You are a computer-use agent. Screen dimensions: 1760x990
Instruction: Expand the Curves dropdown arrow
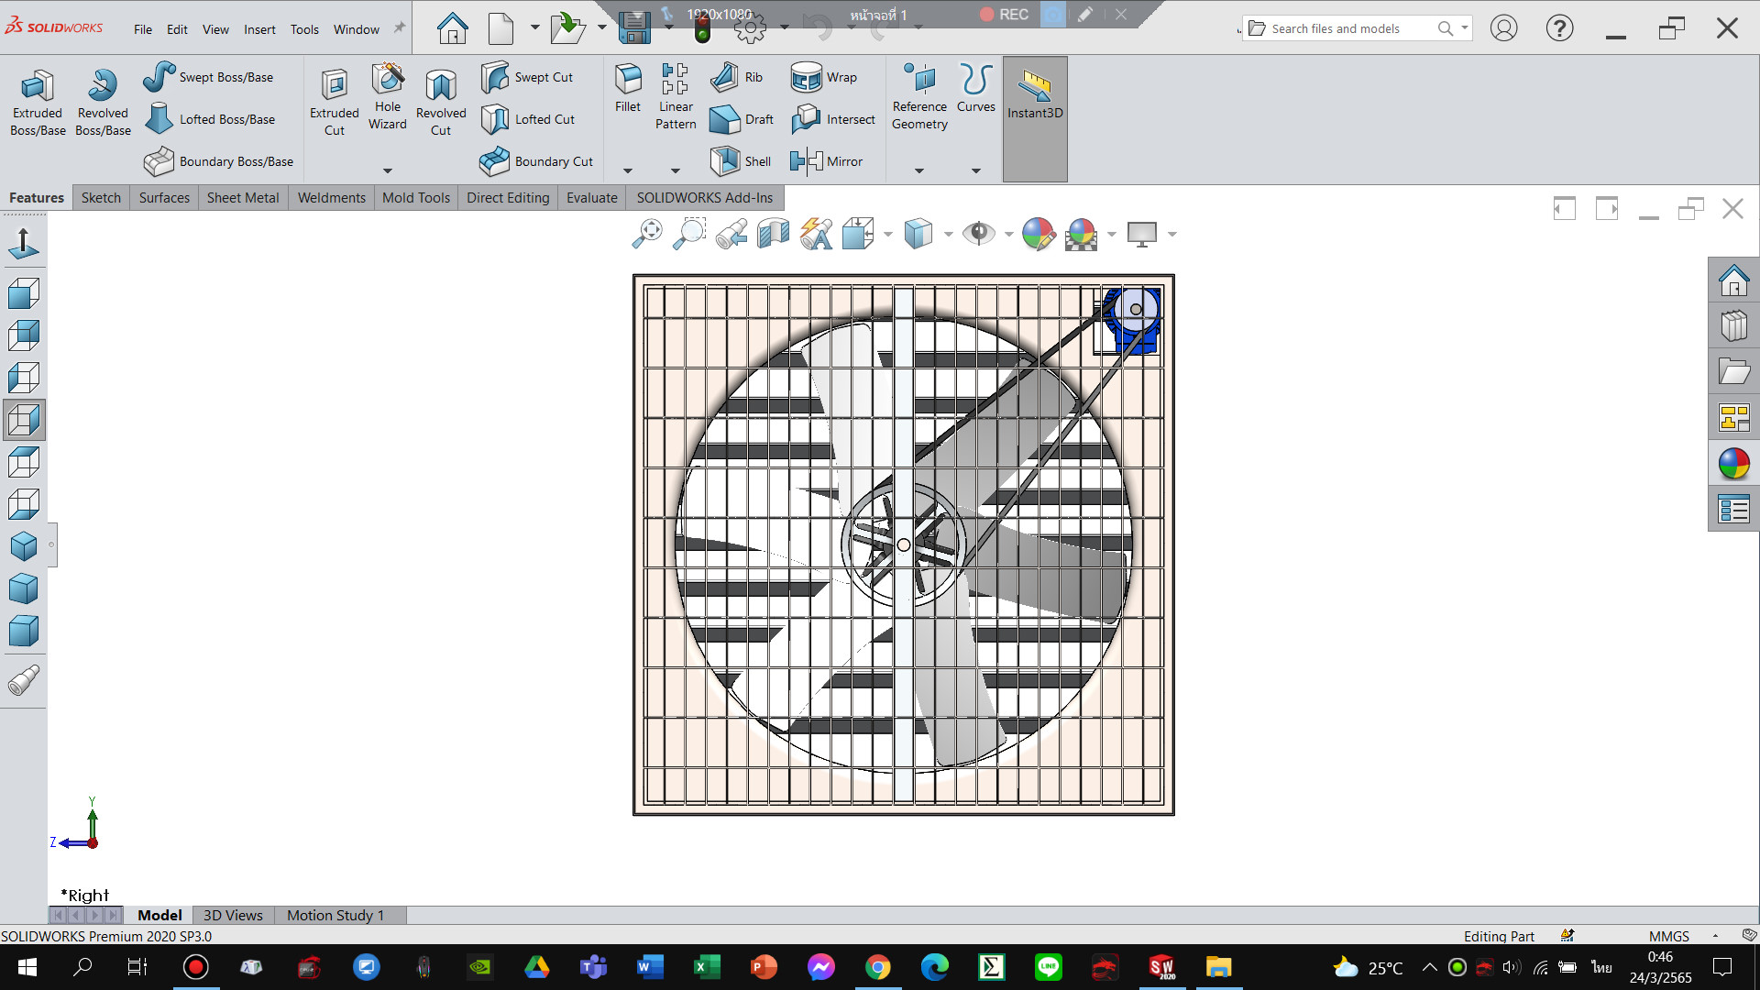pos(976,170)
